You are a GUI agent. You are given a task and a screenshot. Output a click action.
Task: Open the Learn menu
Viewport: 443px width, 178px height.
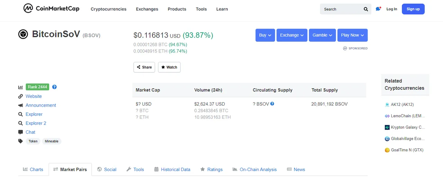[222, 9]
